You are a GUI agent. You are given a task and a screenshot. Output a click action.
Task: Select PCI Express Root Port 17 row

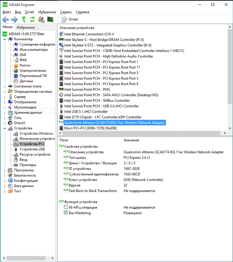(102, 67)
